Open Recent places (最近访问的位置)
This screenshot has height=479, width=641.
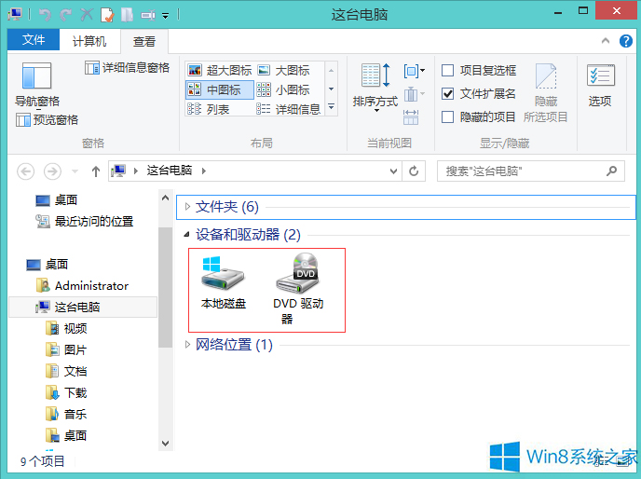point(85,221)
